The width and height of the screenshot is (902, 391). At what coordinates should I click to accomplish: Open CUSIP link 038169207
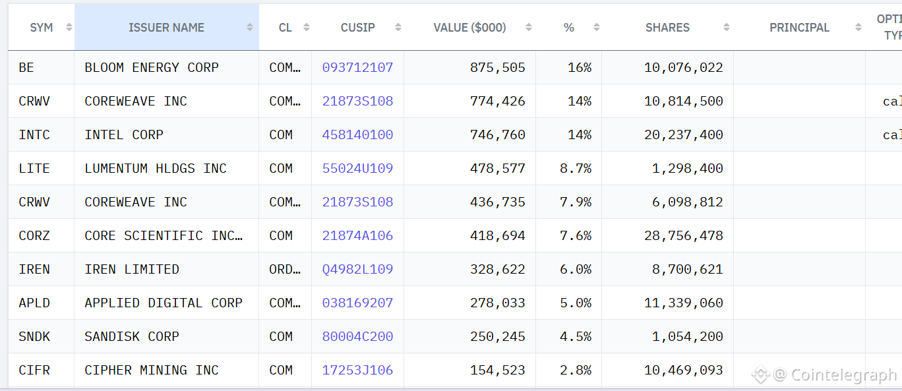[x=357, y=303]
